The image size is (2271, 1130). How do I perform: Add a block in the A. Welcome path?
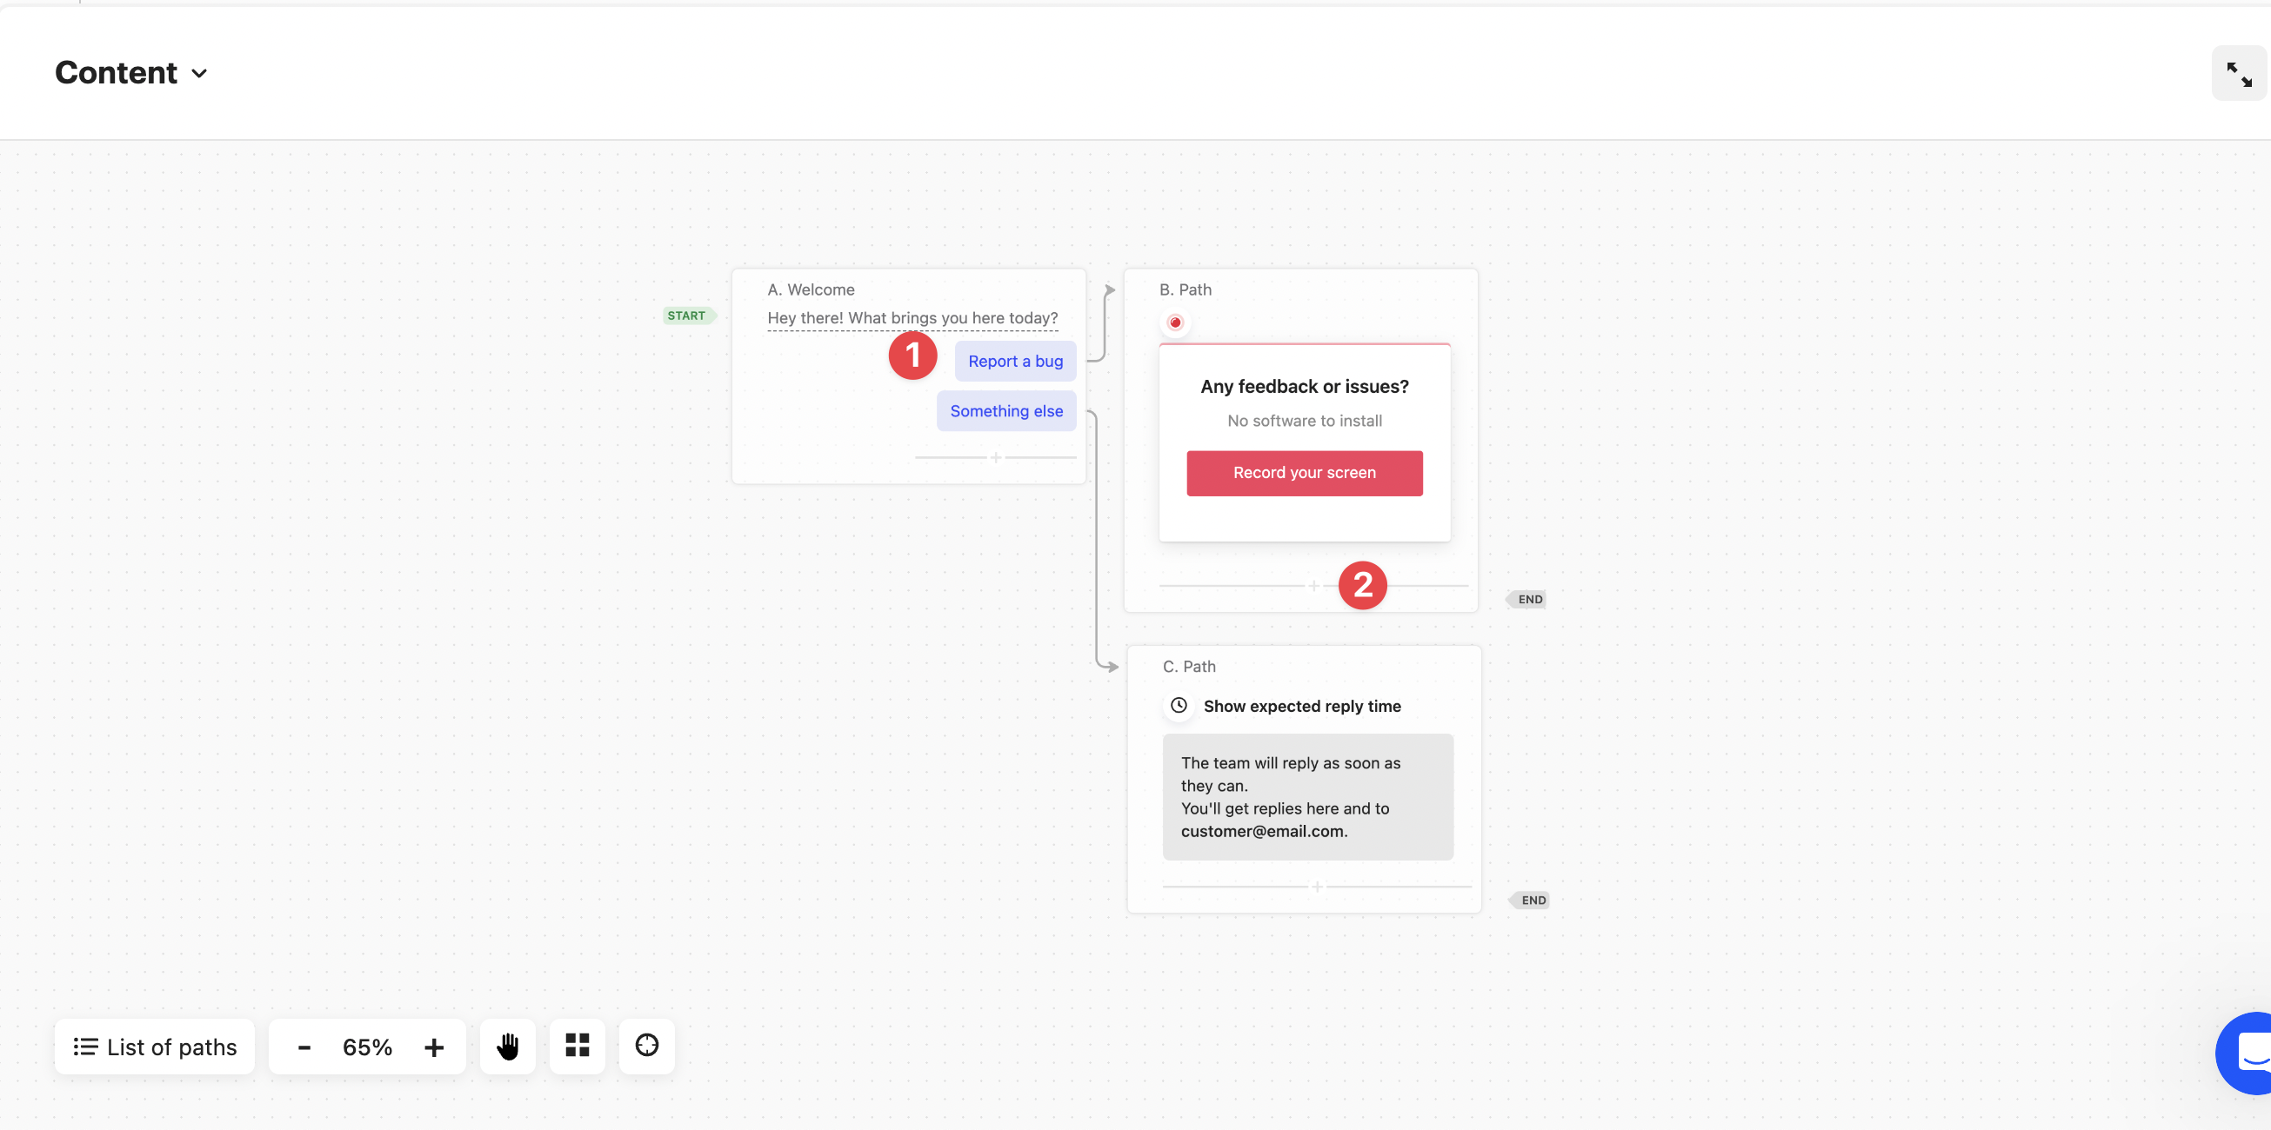click(x=995, y=458)
